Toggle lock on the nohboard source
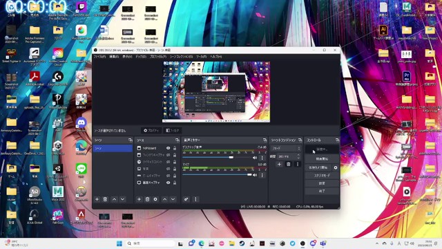 click(175, 148)
